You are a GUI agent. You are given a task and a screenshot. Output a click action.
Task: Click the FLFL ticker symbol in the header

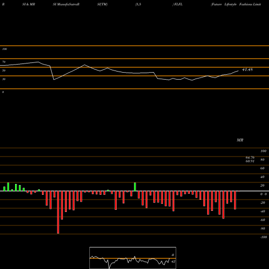click(178, 4)
